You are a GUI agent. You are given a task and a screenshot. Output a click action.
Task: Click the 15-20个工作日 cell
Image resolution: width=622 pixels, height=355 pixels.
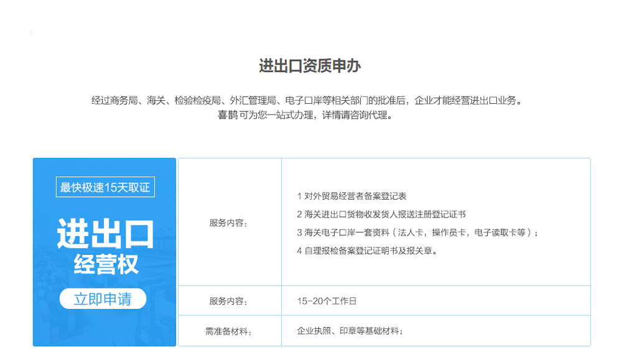point(327,302)
